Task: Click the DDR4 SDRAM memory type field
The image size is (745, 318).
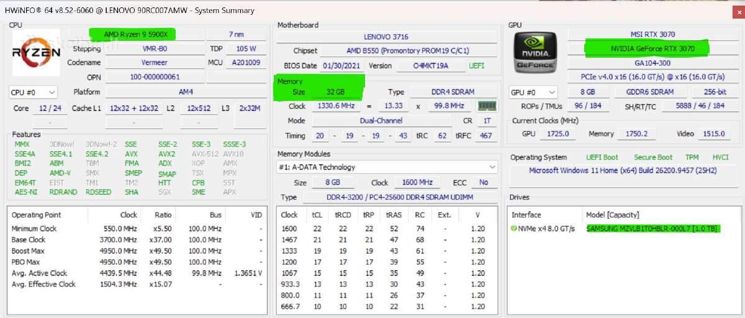Action: (x=453, y=92)
